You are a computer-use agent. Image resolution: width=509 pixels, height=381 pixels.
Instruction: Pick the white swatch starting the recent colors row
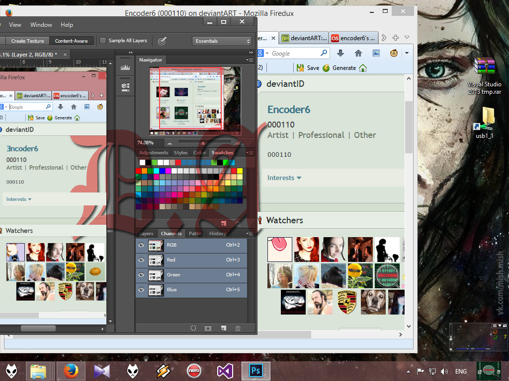[x=142, y=162]
